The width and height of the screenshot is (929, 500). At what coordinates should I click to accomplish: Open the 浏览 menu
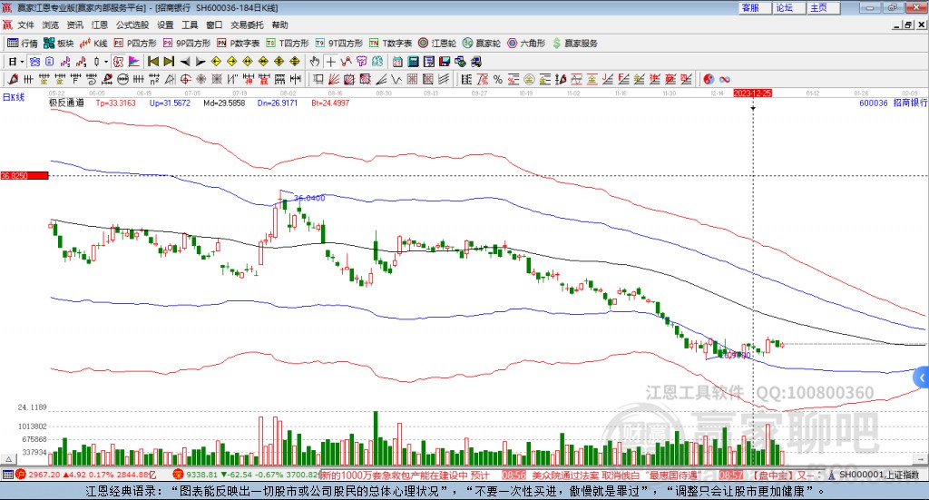51,25
